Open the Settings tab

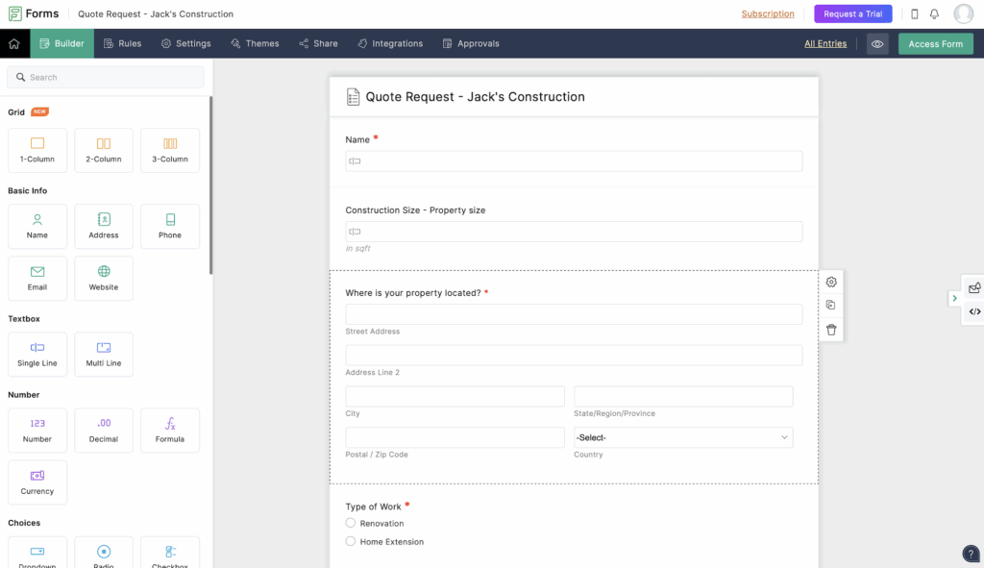tap(186, 43)
